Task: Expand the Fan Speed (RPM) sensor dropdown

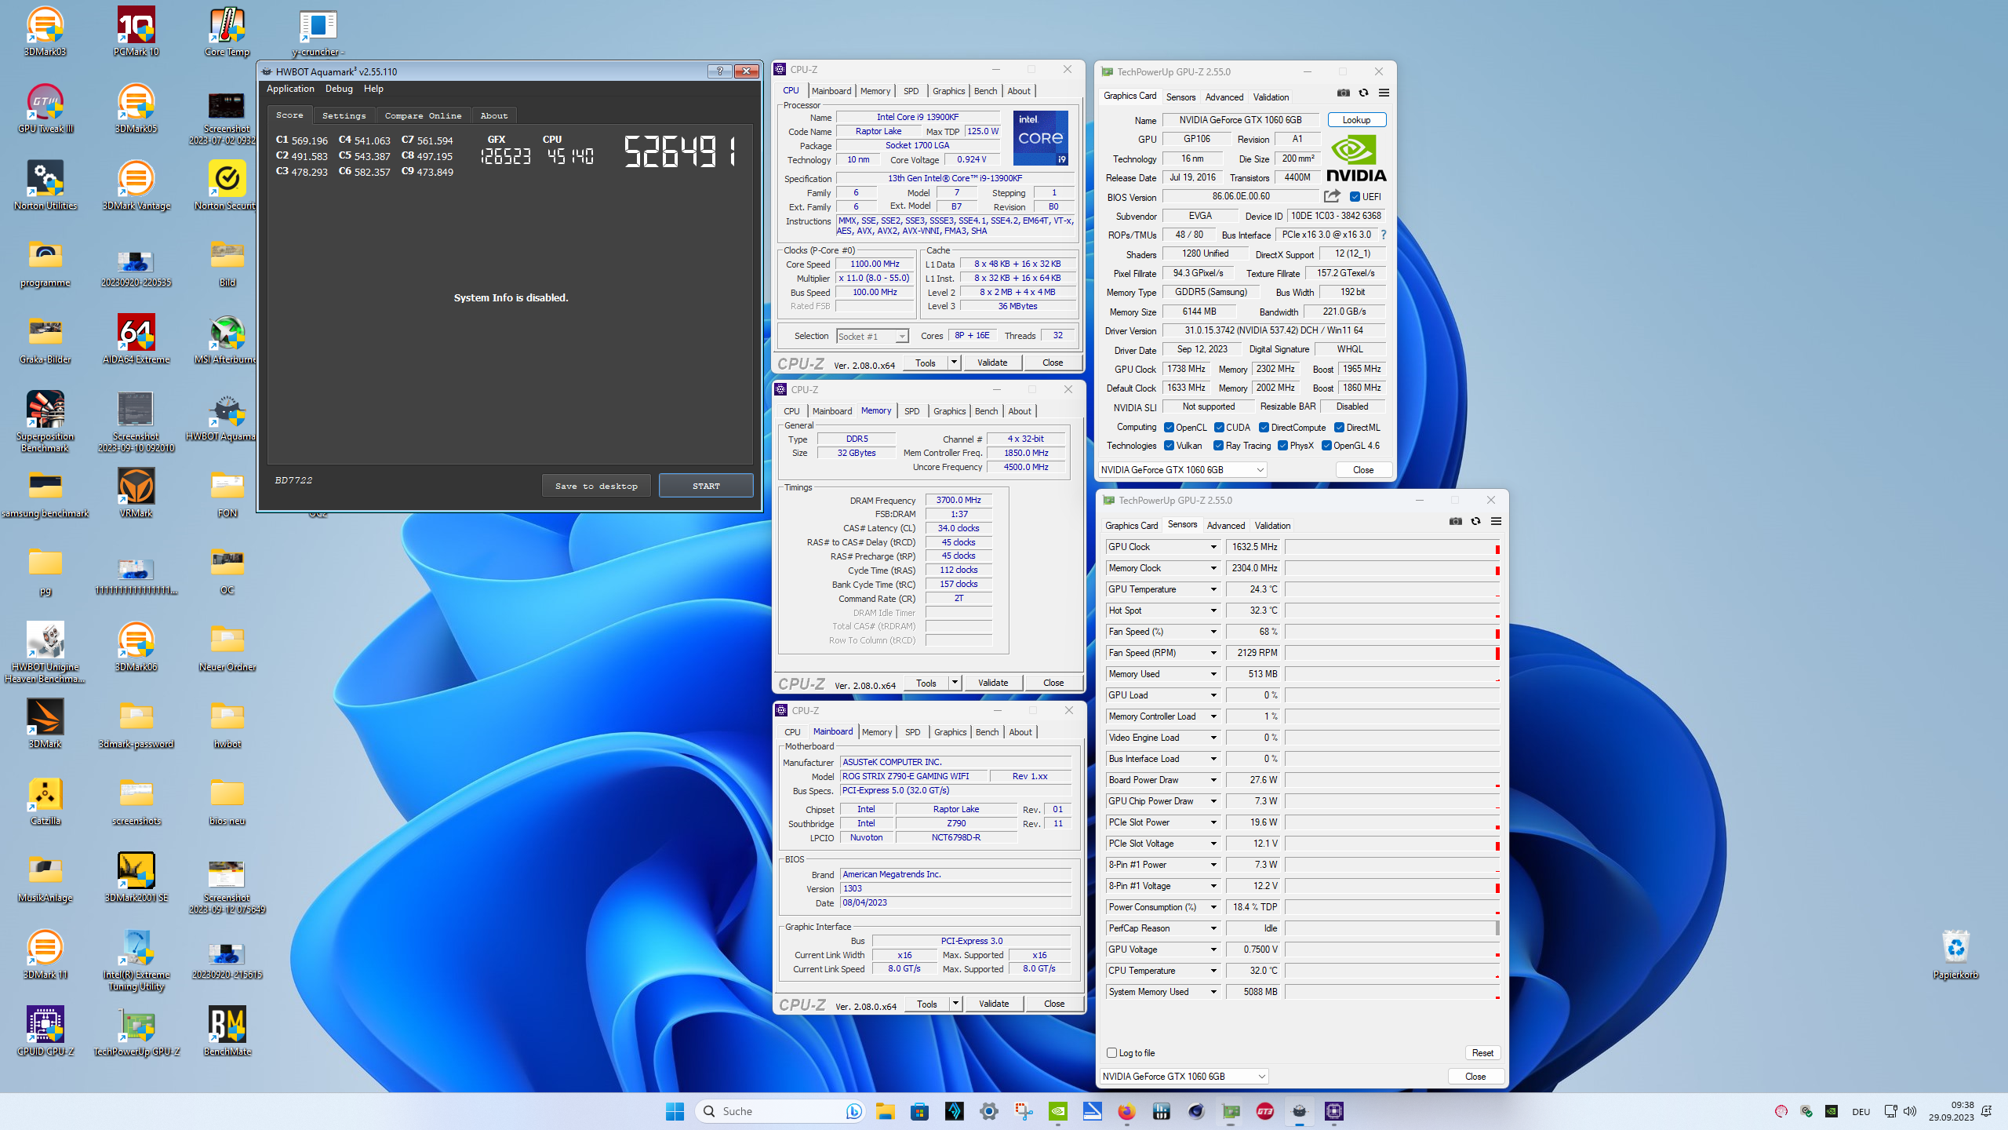Action: point(1213,653)
